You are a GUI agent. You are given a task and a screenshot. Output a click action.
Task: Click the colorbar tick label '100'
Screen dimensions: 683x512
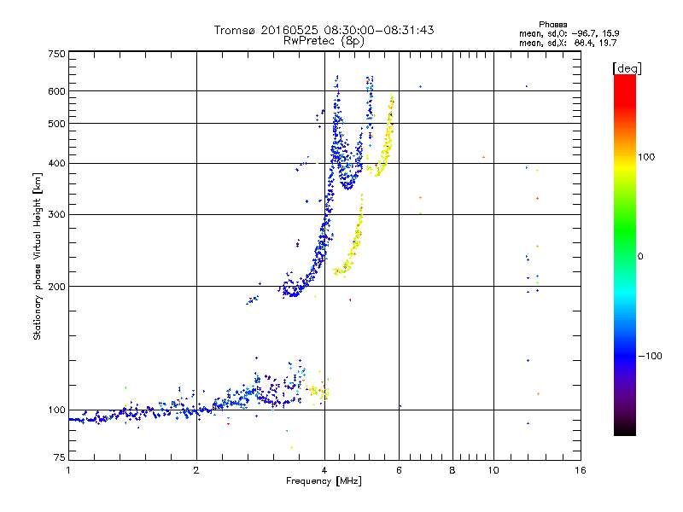646,157
